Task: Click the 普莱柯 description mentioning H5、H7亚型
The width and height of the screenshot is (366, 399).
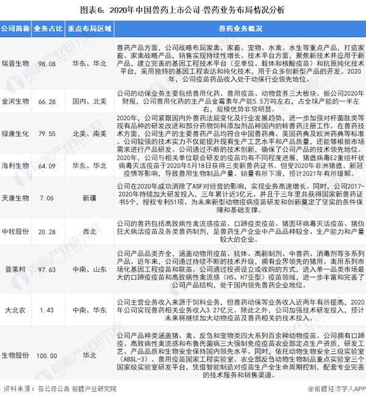Action: (240, 269)
